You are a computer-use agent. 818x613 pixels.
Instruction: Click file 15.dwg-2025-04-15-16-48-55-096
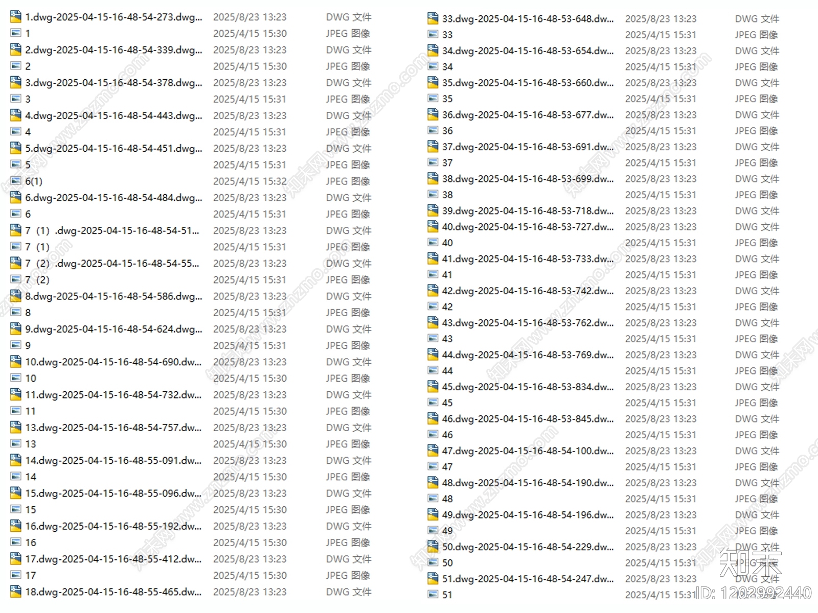(113, 493)
